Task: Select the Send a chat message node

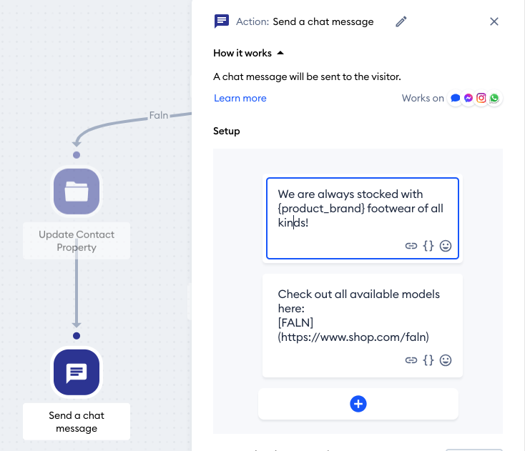Action: [x=77, y=372]
